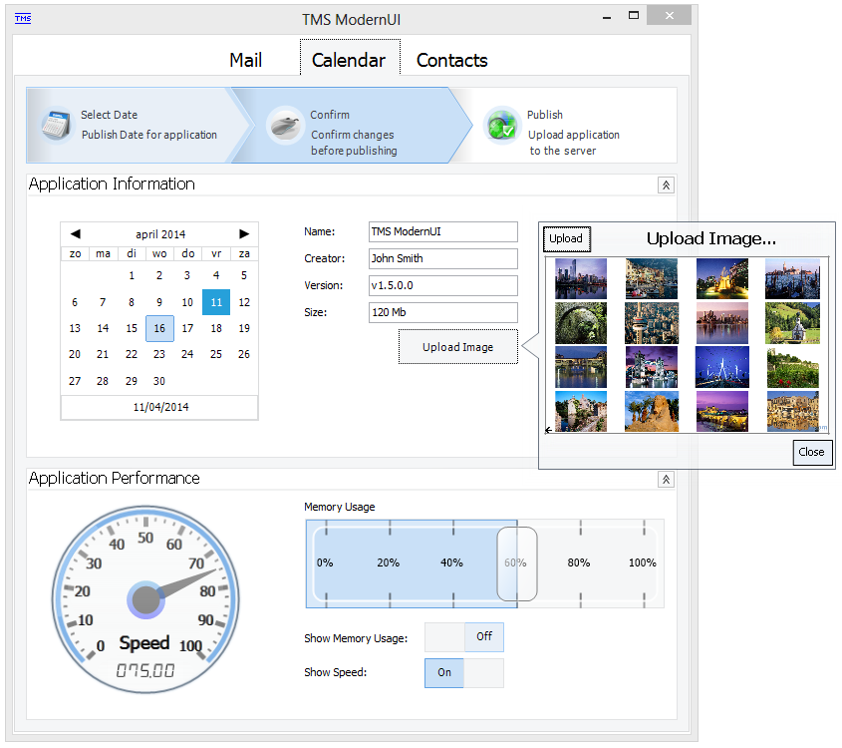Switch to the Contacts tab
Viewport: 842px width, 748px height.
point(452,60)
